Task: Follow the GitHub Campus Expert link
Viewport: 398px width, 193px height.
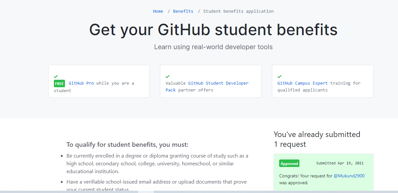Action: [x=302, y=83]
